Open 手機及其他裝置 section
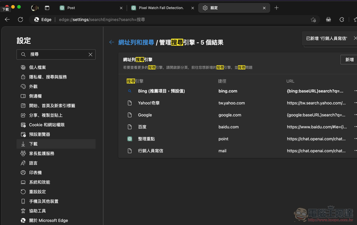The width and height of the screenshot is (357, 225). click(x=56, y=201)
